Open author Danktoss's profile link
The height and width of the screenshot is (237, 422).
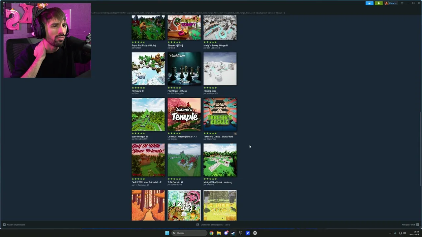pyautogui.click(x=142, y=185)
